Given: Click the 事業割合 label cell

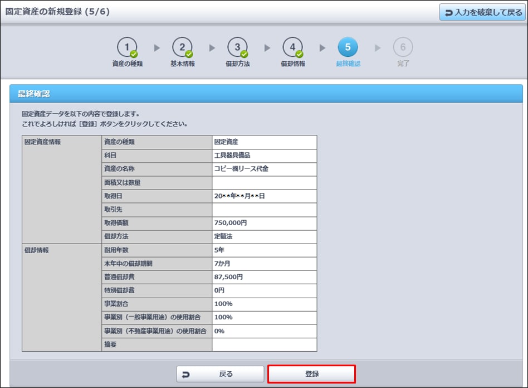Looking at the screenshot, I should (x=157, y=304).
